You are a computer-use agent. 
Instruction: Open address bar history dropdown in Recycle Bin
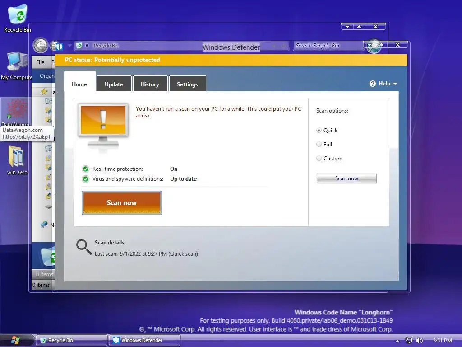coord(274,46)
